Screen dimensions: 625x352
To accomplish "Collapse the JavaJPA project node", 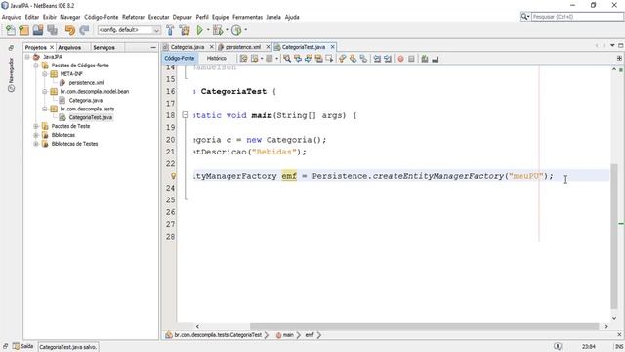I will click(x=27, y=57).
